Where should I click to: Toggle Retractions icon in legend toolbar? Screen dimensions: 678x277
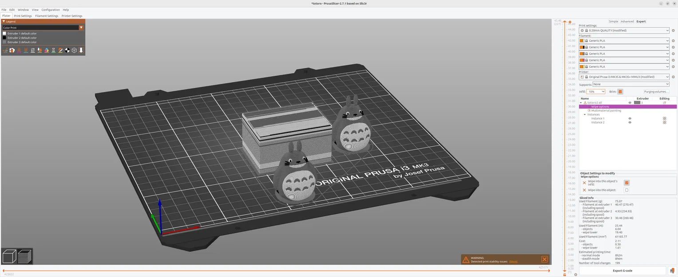coord(19,51)
